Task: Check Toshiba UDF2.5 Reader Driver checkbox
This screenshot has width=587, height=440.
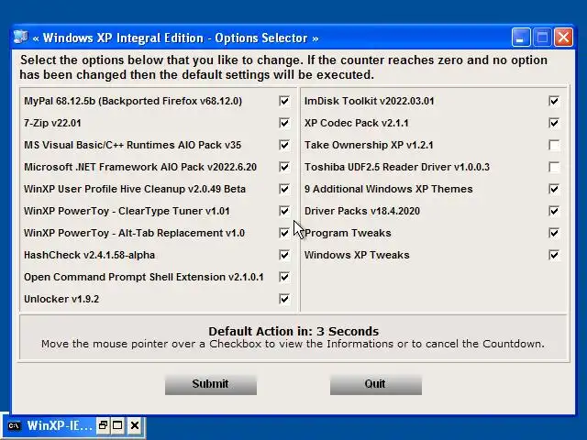Action: (x=554, y=167)
